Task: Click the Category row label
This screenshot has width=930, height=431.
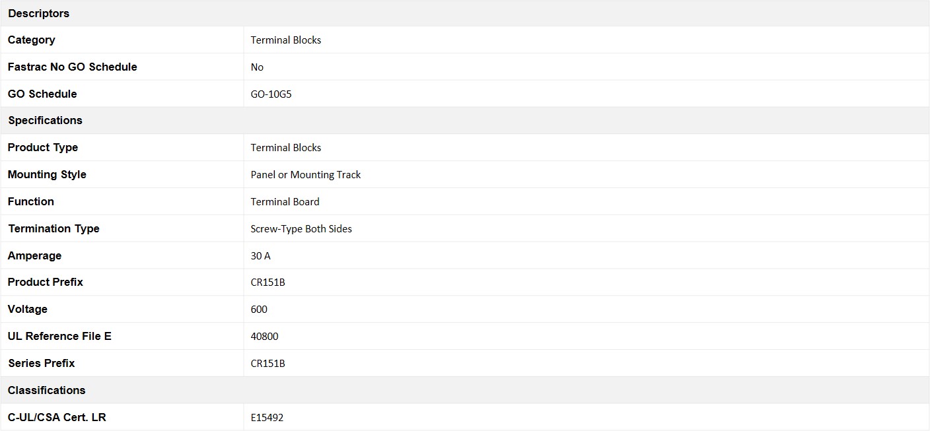Action: coord(31,40)
